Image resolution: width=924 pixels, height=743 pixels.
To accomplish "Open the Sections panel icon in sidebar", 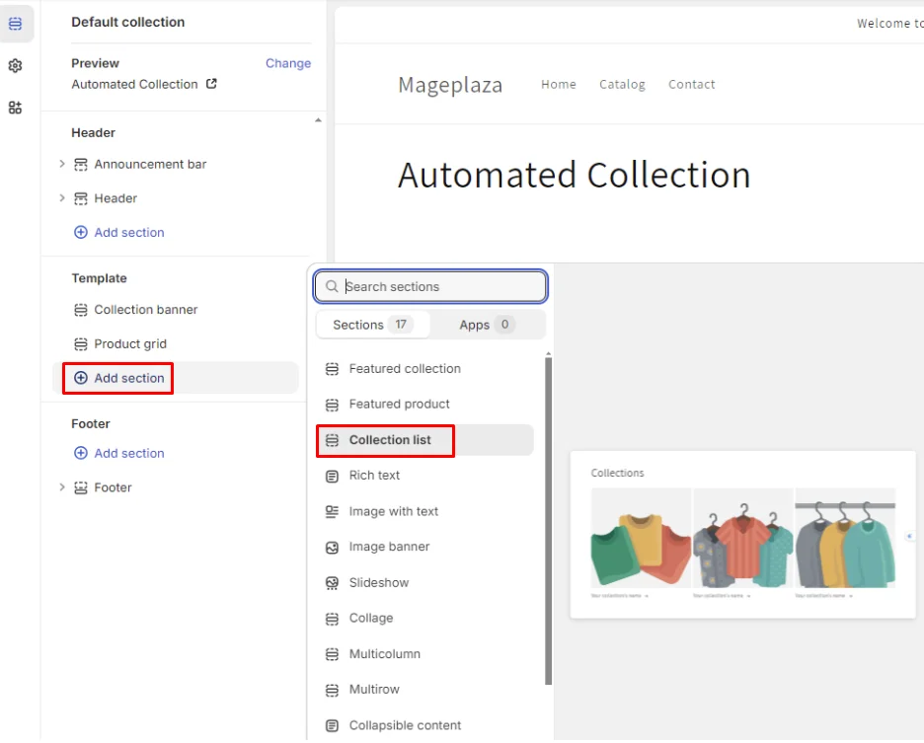I will click(16, 24).
